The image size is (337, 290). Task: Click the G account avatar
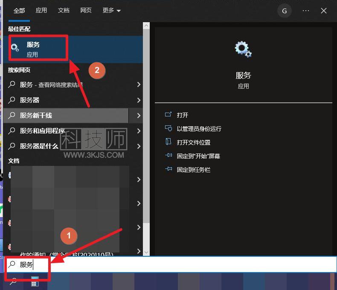click(285, 11)
